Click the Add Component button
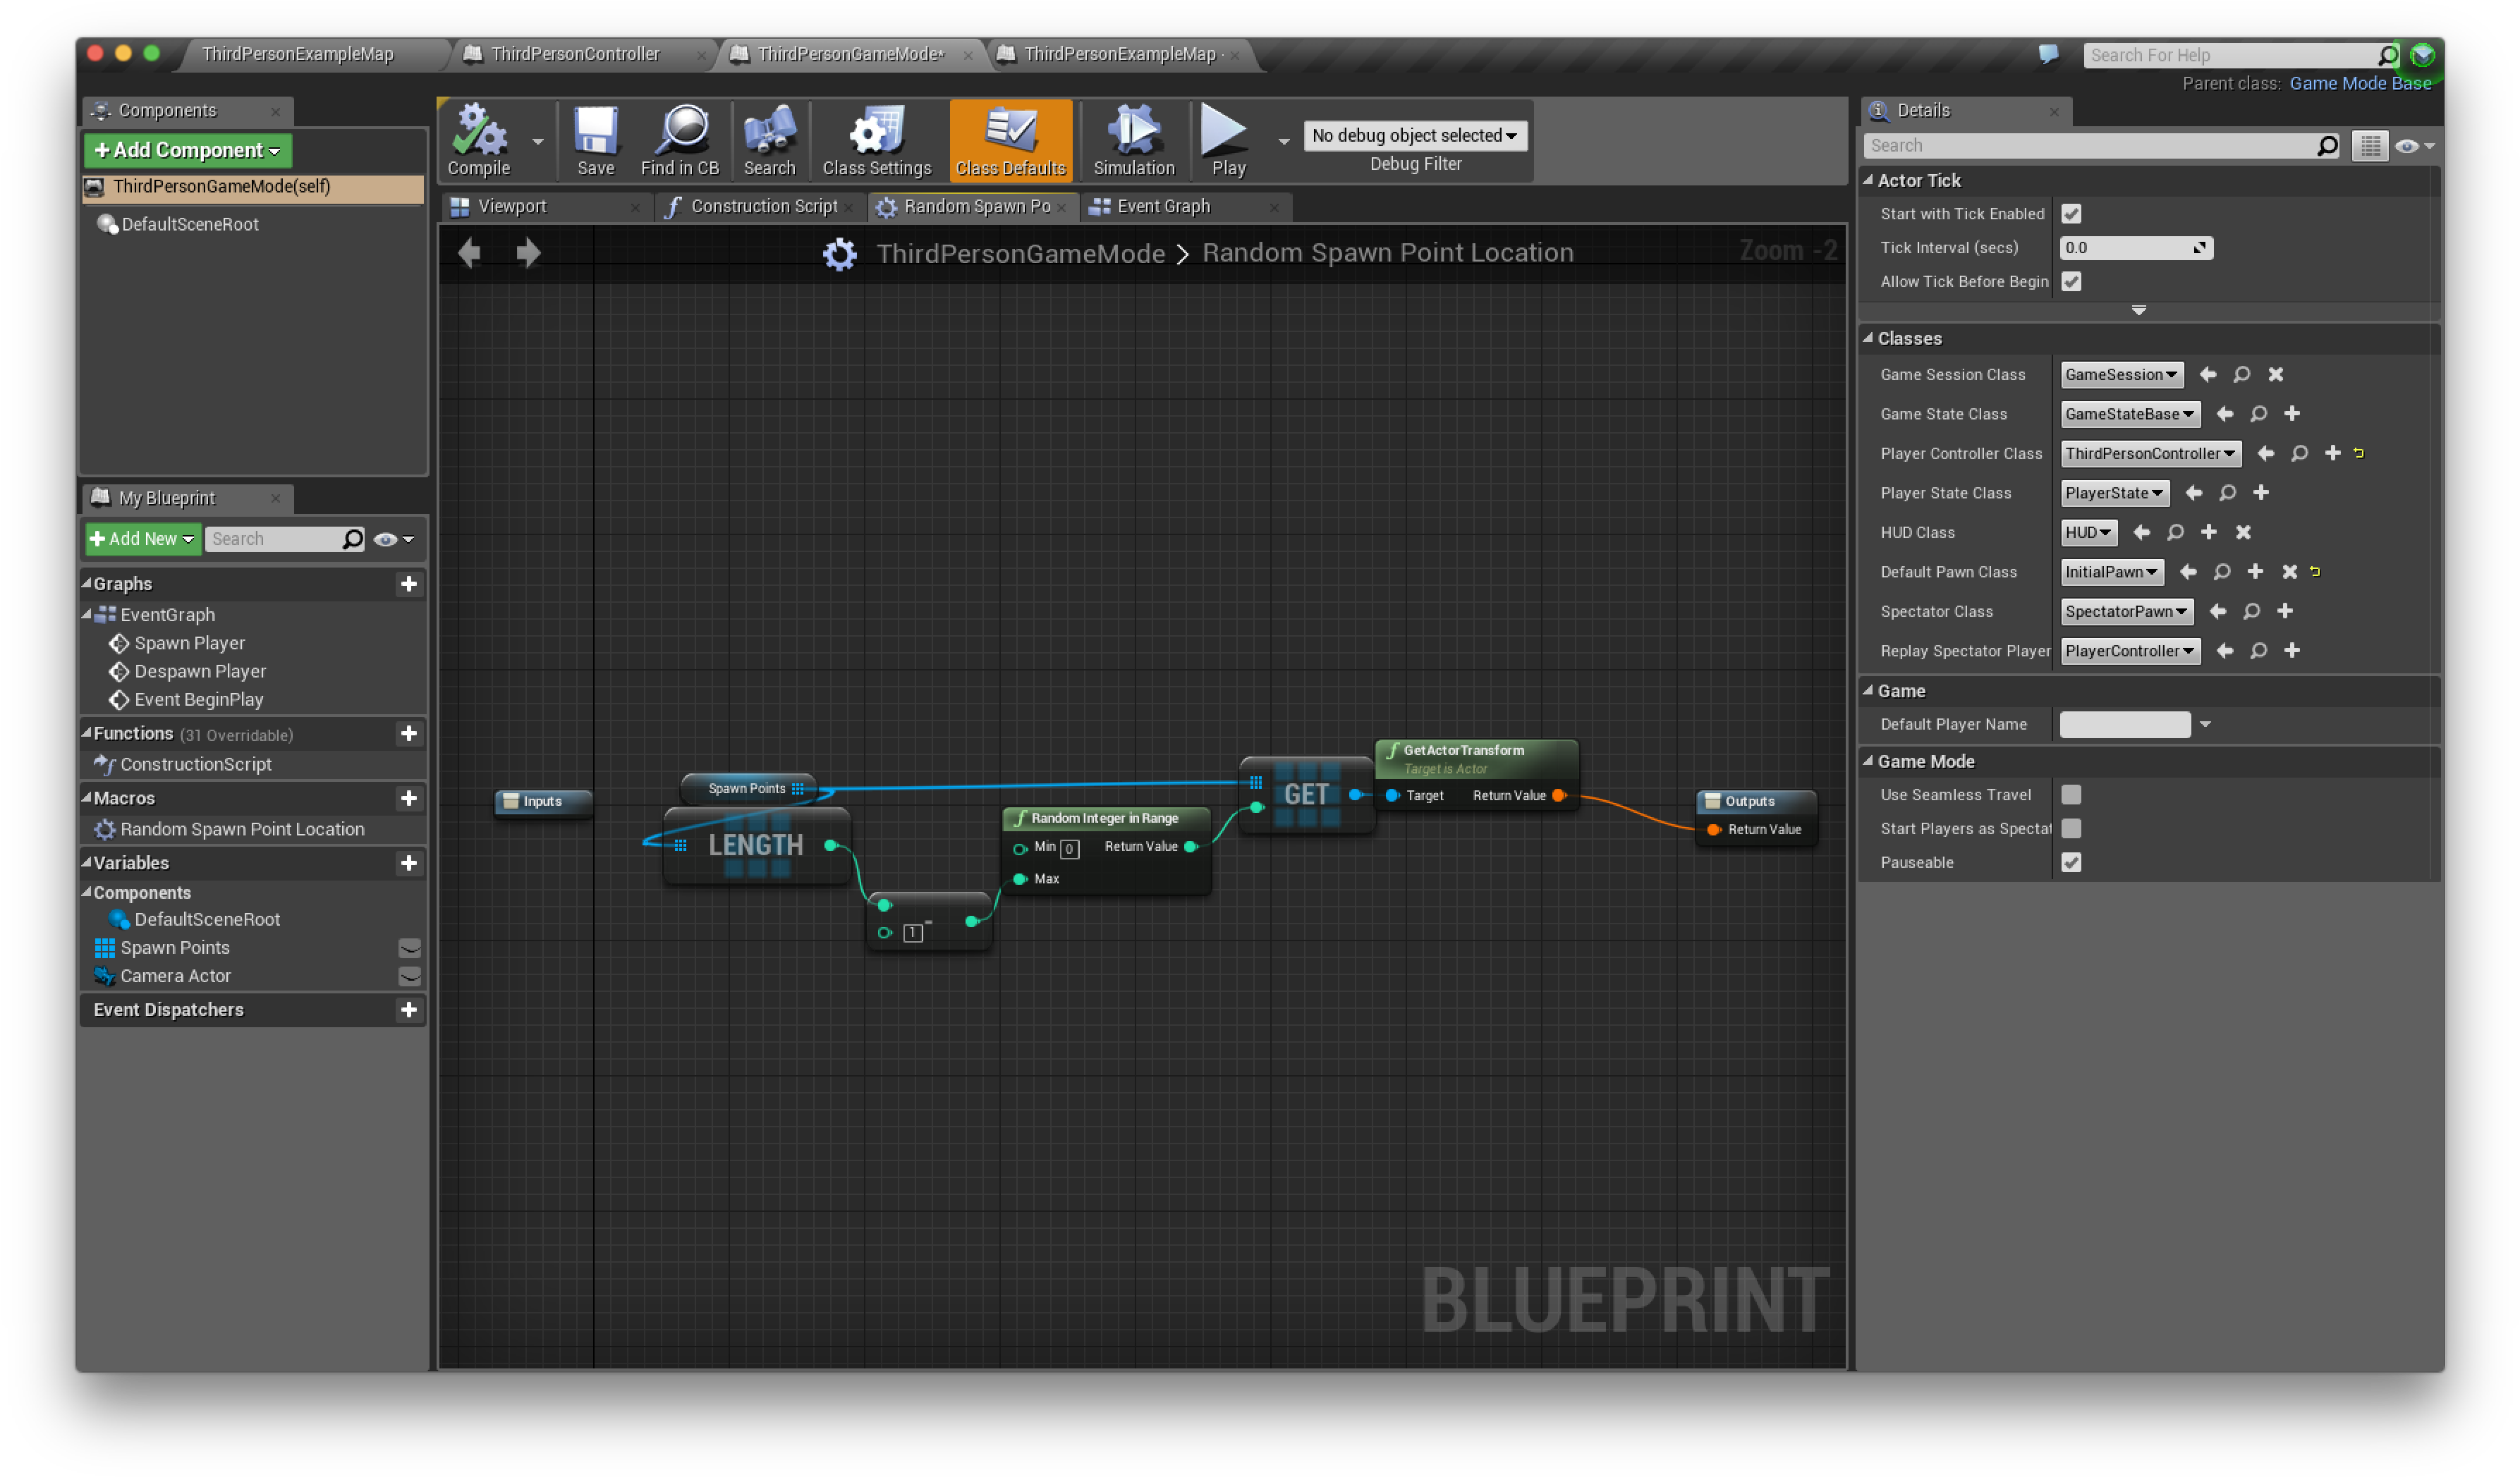Viewport: 2520px width, 1477px height. tap(187, 150)
